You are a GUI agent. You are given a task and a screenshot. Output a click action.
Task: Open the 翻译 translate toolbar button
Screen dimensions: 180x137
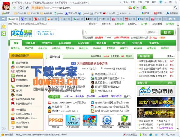[159, 13]
